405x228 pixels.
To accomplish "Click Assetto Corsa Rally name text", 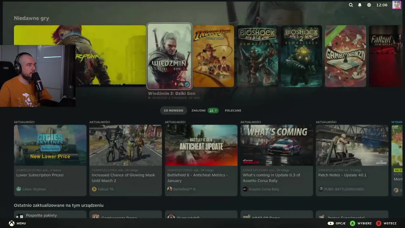I will click(264, 189).
